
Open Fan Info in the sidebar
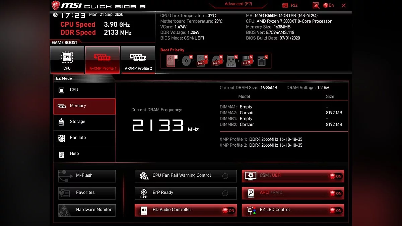tap(84, 138)
